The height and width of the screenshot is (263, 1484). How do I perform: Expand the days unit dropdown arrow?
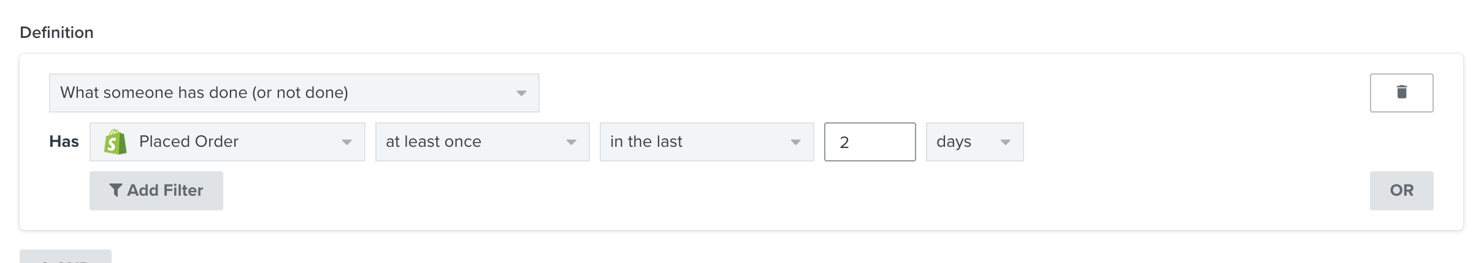pyautogui.click(x=1006, y=142)
